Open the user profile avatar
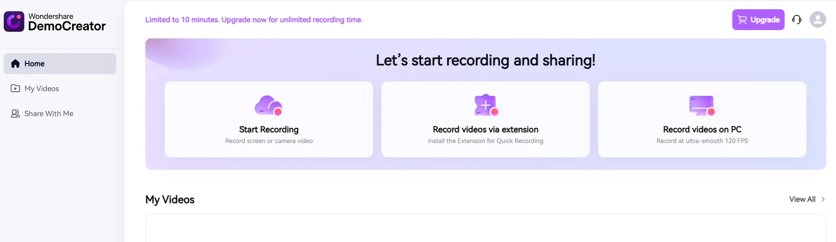 [817, 19]
